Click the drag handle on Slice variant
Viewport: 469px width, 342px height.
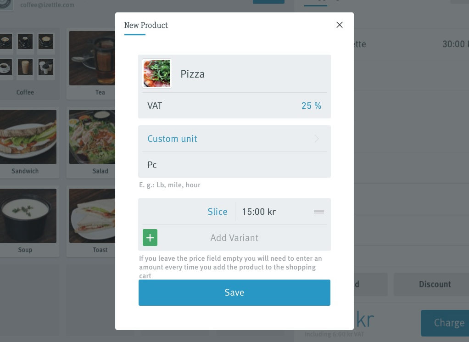point(319,212)
